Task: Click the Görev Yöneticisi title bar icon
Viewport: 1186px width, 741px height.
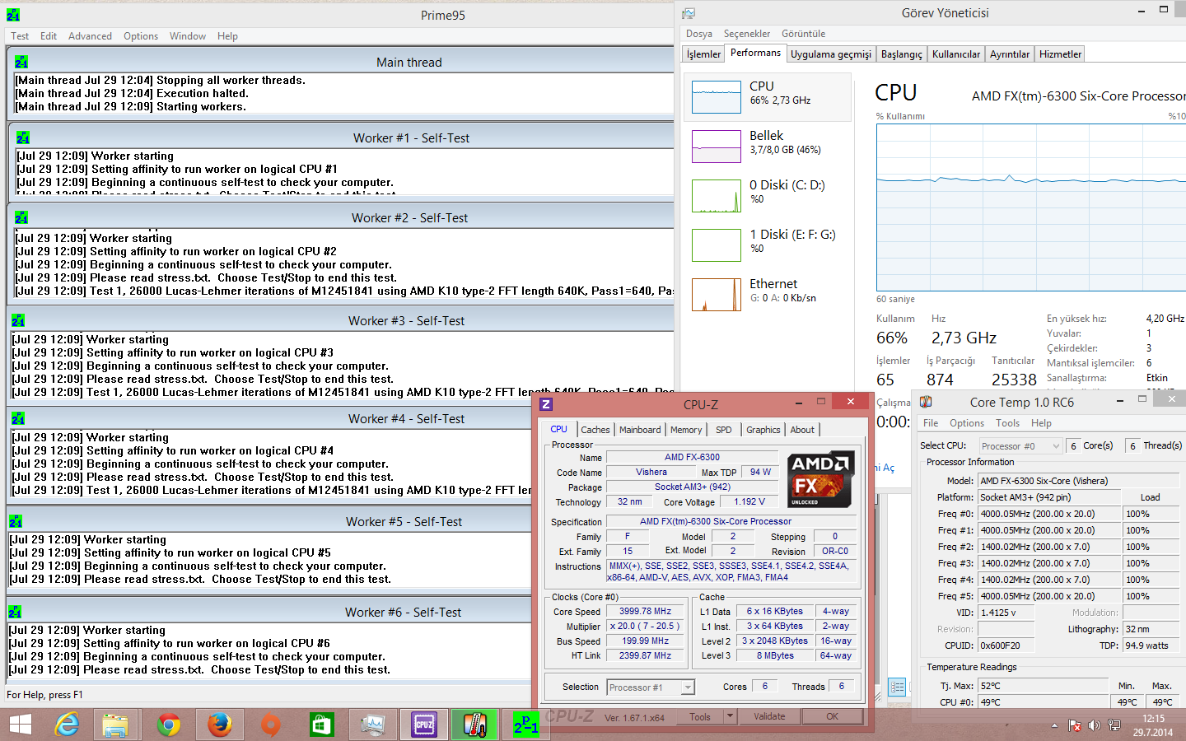Action: coord(689,13)
